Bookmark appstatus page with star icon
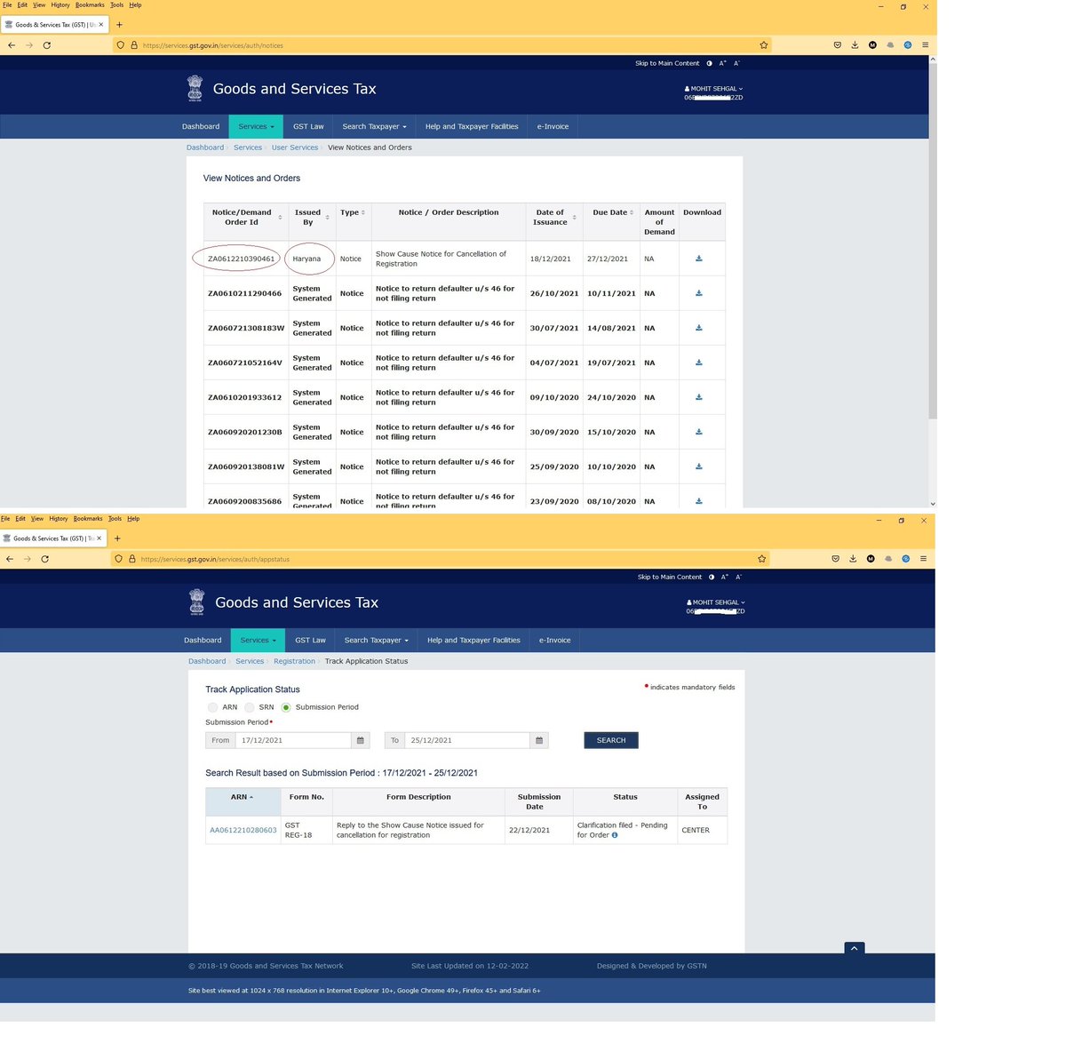The width and height of the screenshot is (1066, 1044). 762,559
